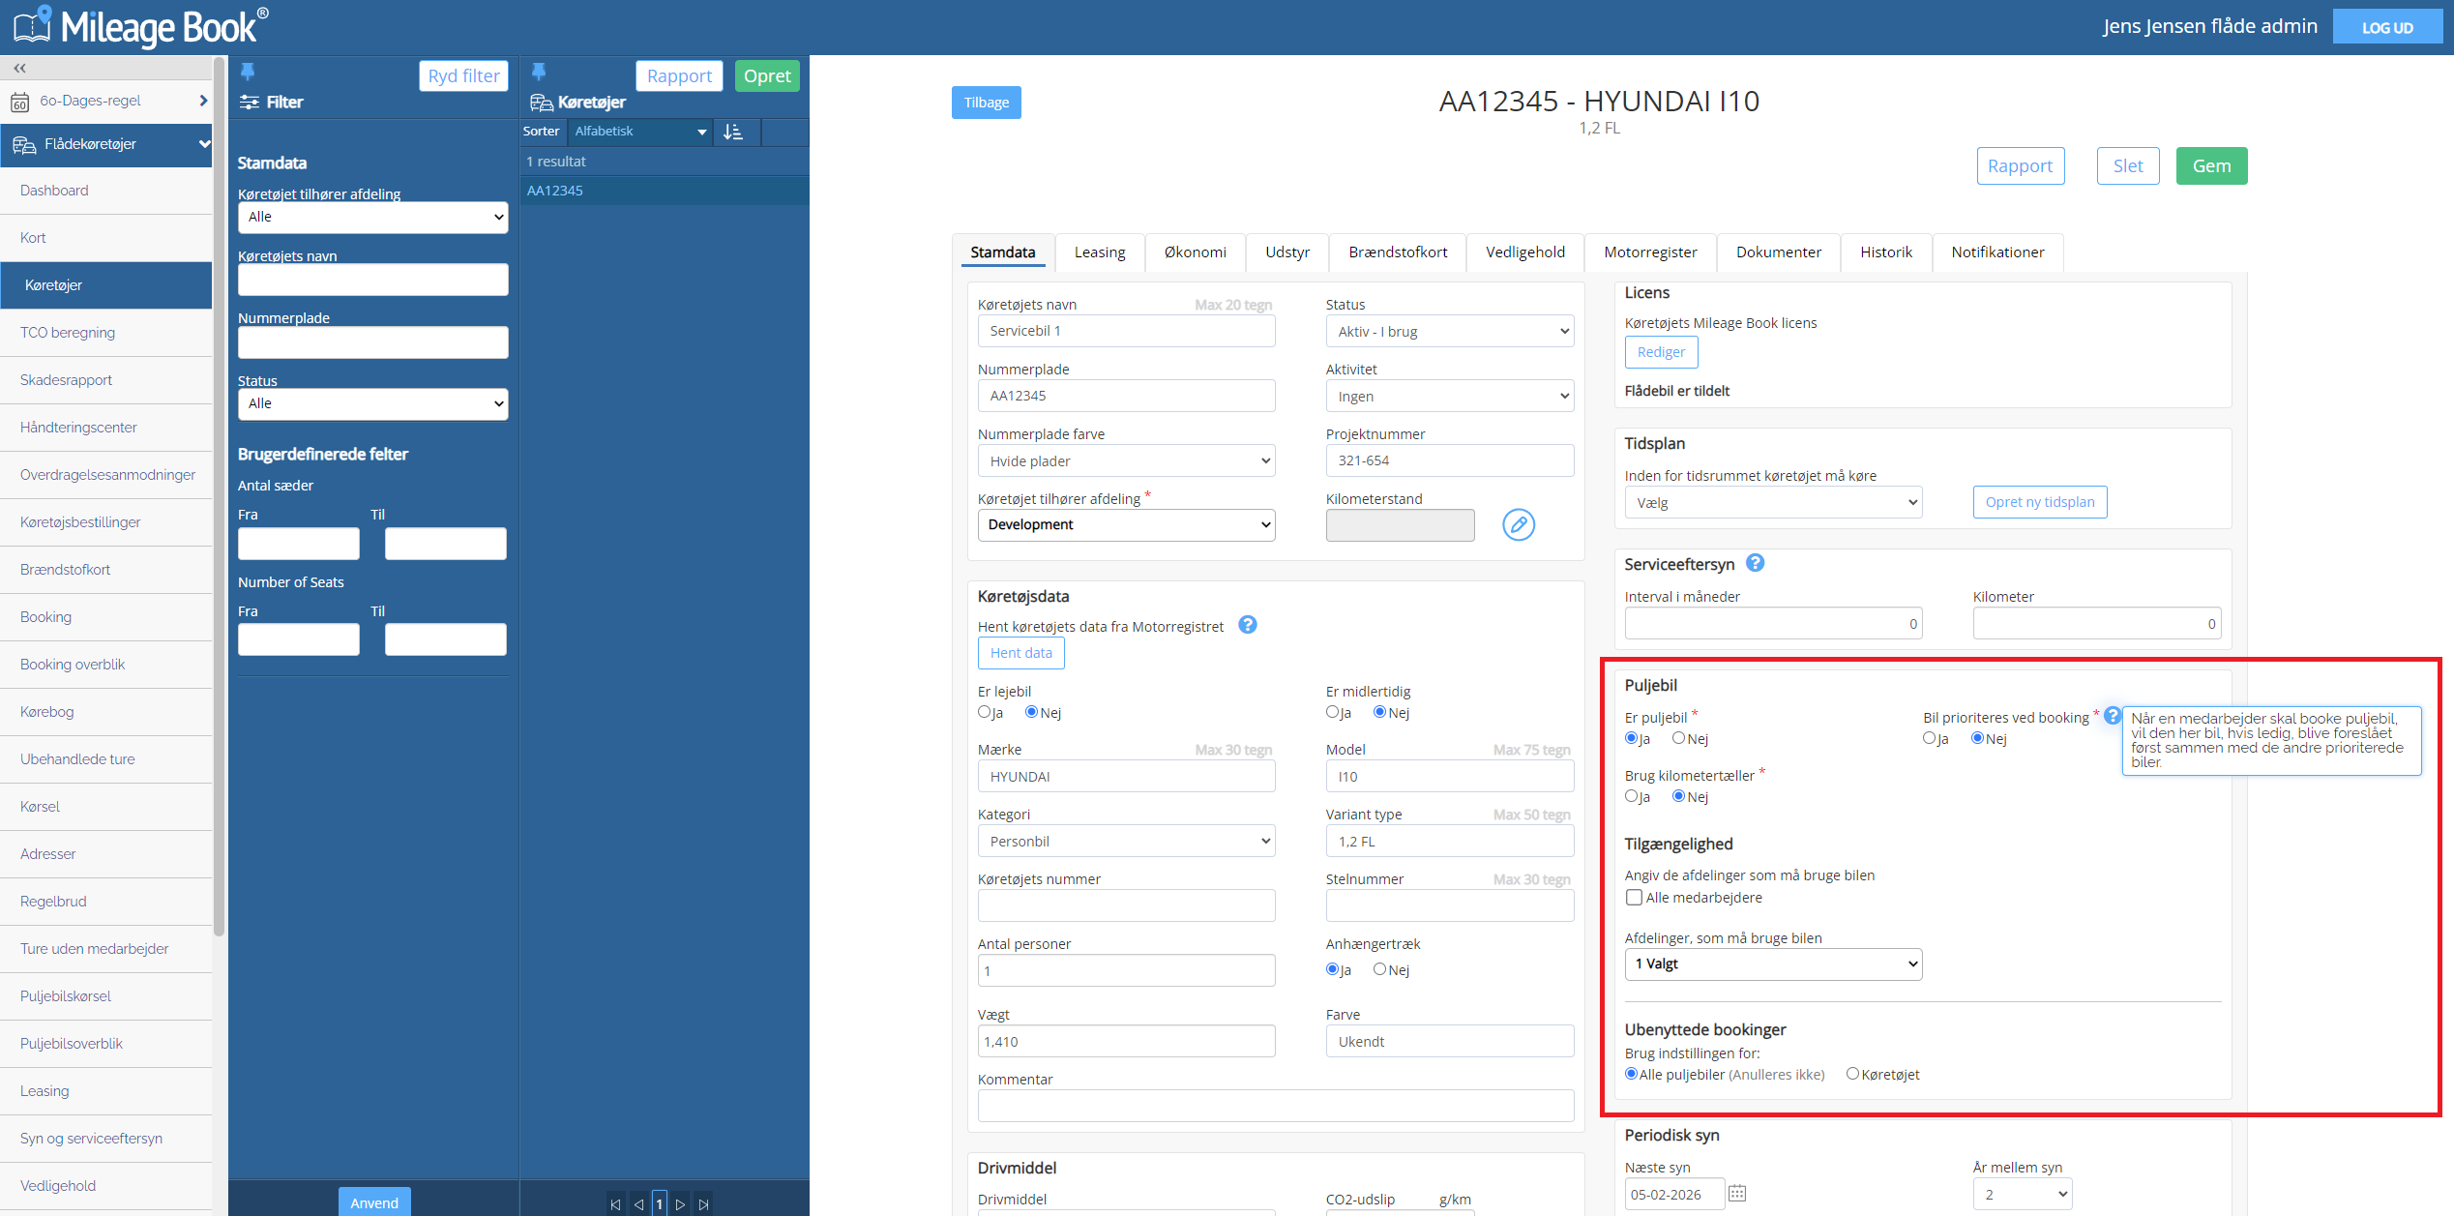The height and width of the screenshot is (1216, 2454).
Task: Open Tidsplan Vælg dropdown
Action: point(1774,502)
